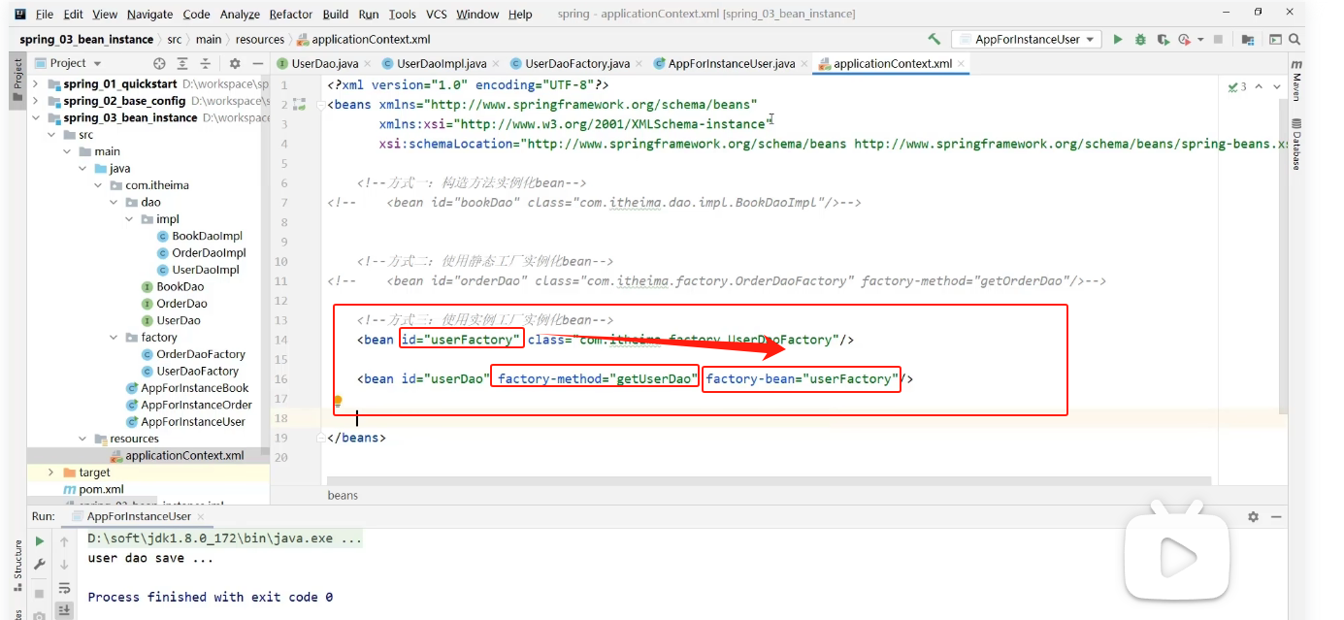
Task: Click the Expand All icon in Project panel
Action: coord(184,63)
